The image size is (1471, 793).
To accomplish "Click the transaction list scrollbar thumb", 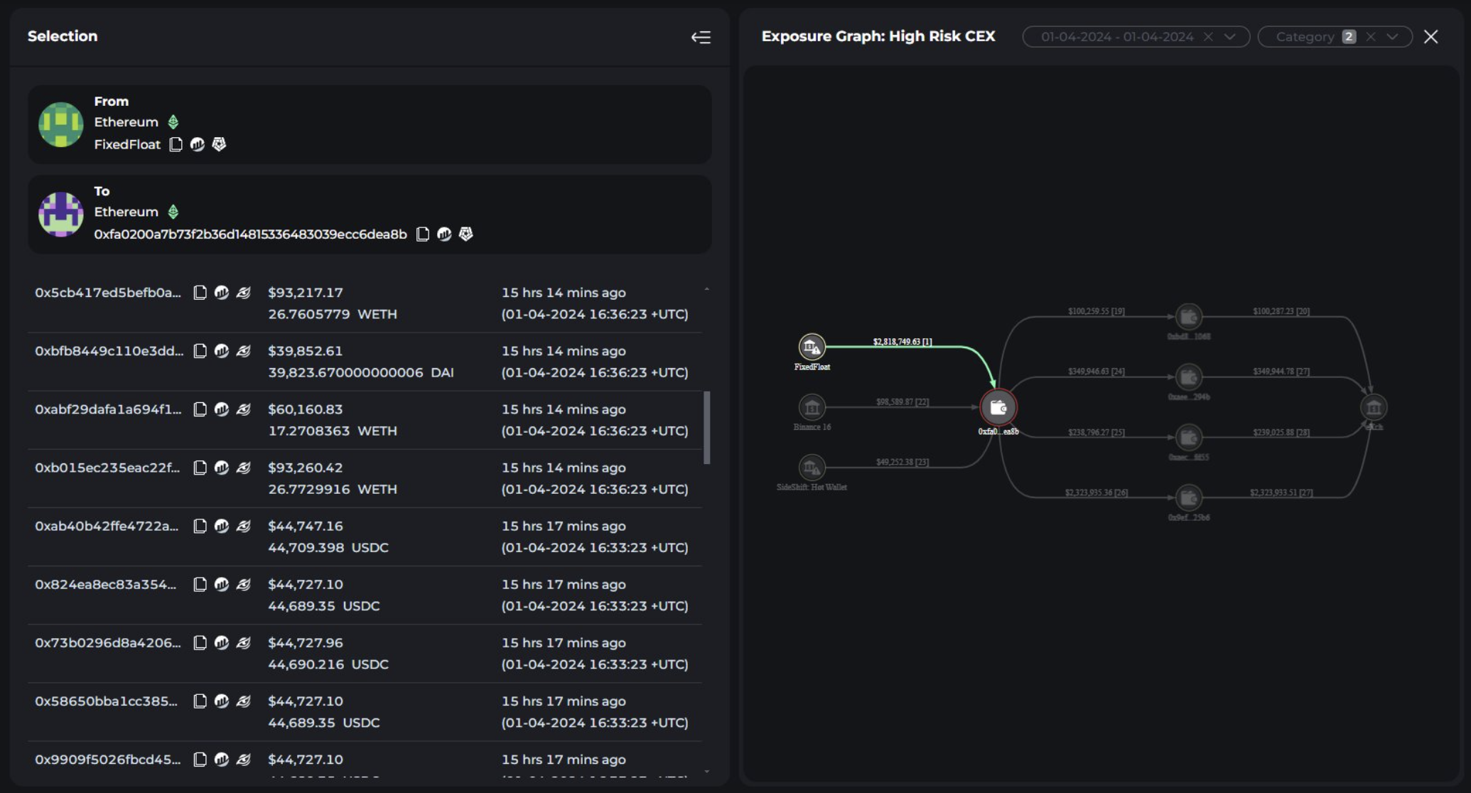I will [706, 427].
